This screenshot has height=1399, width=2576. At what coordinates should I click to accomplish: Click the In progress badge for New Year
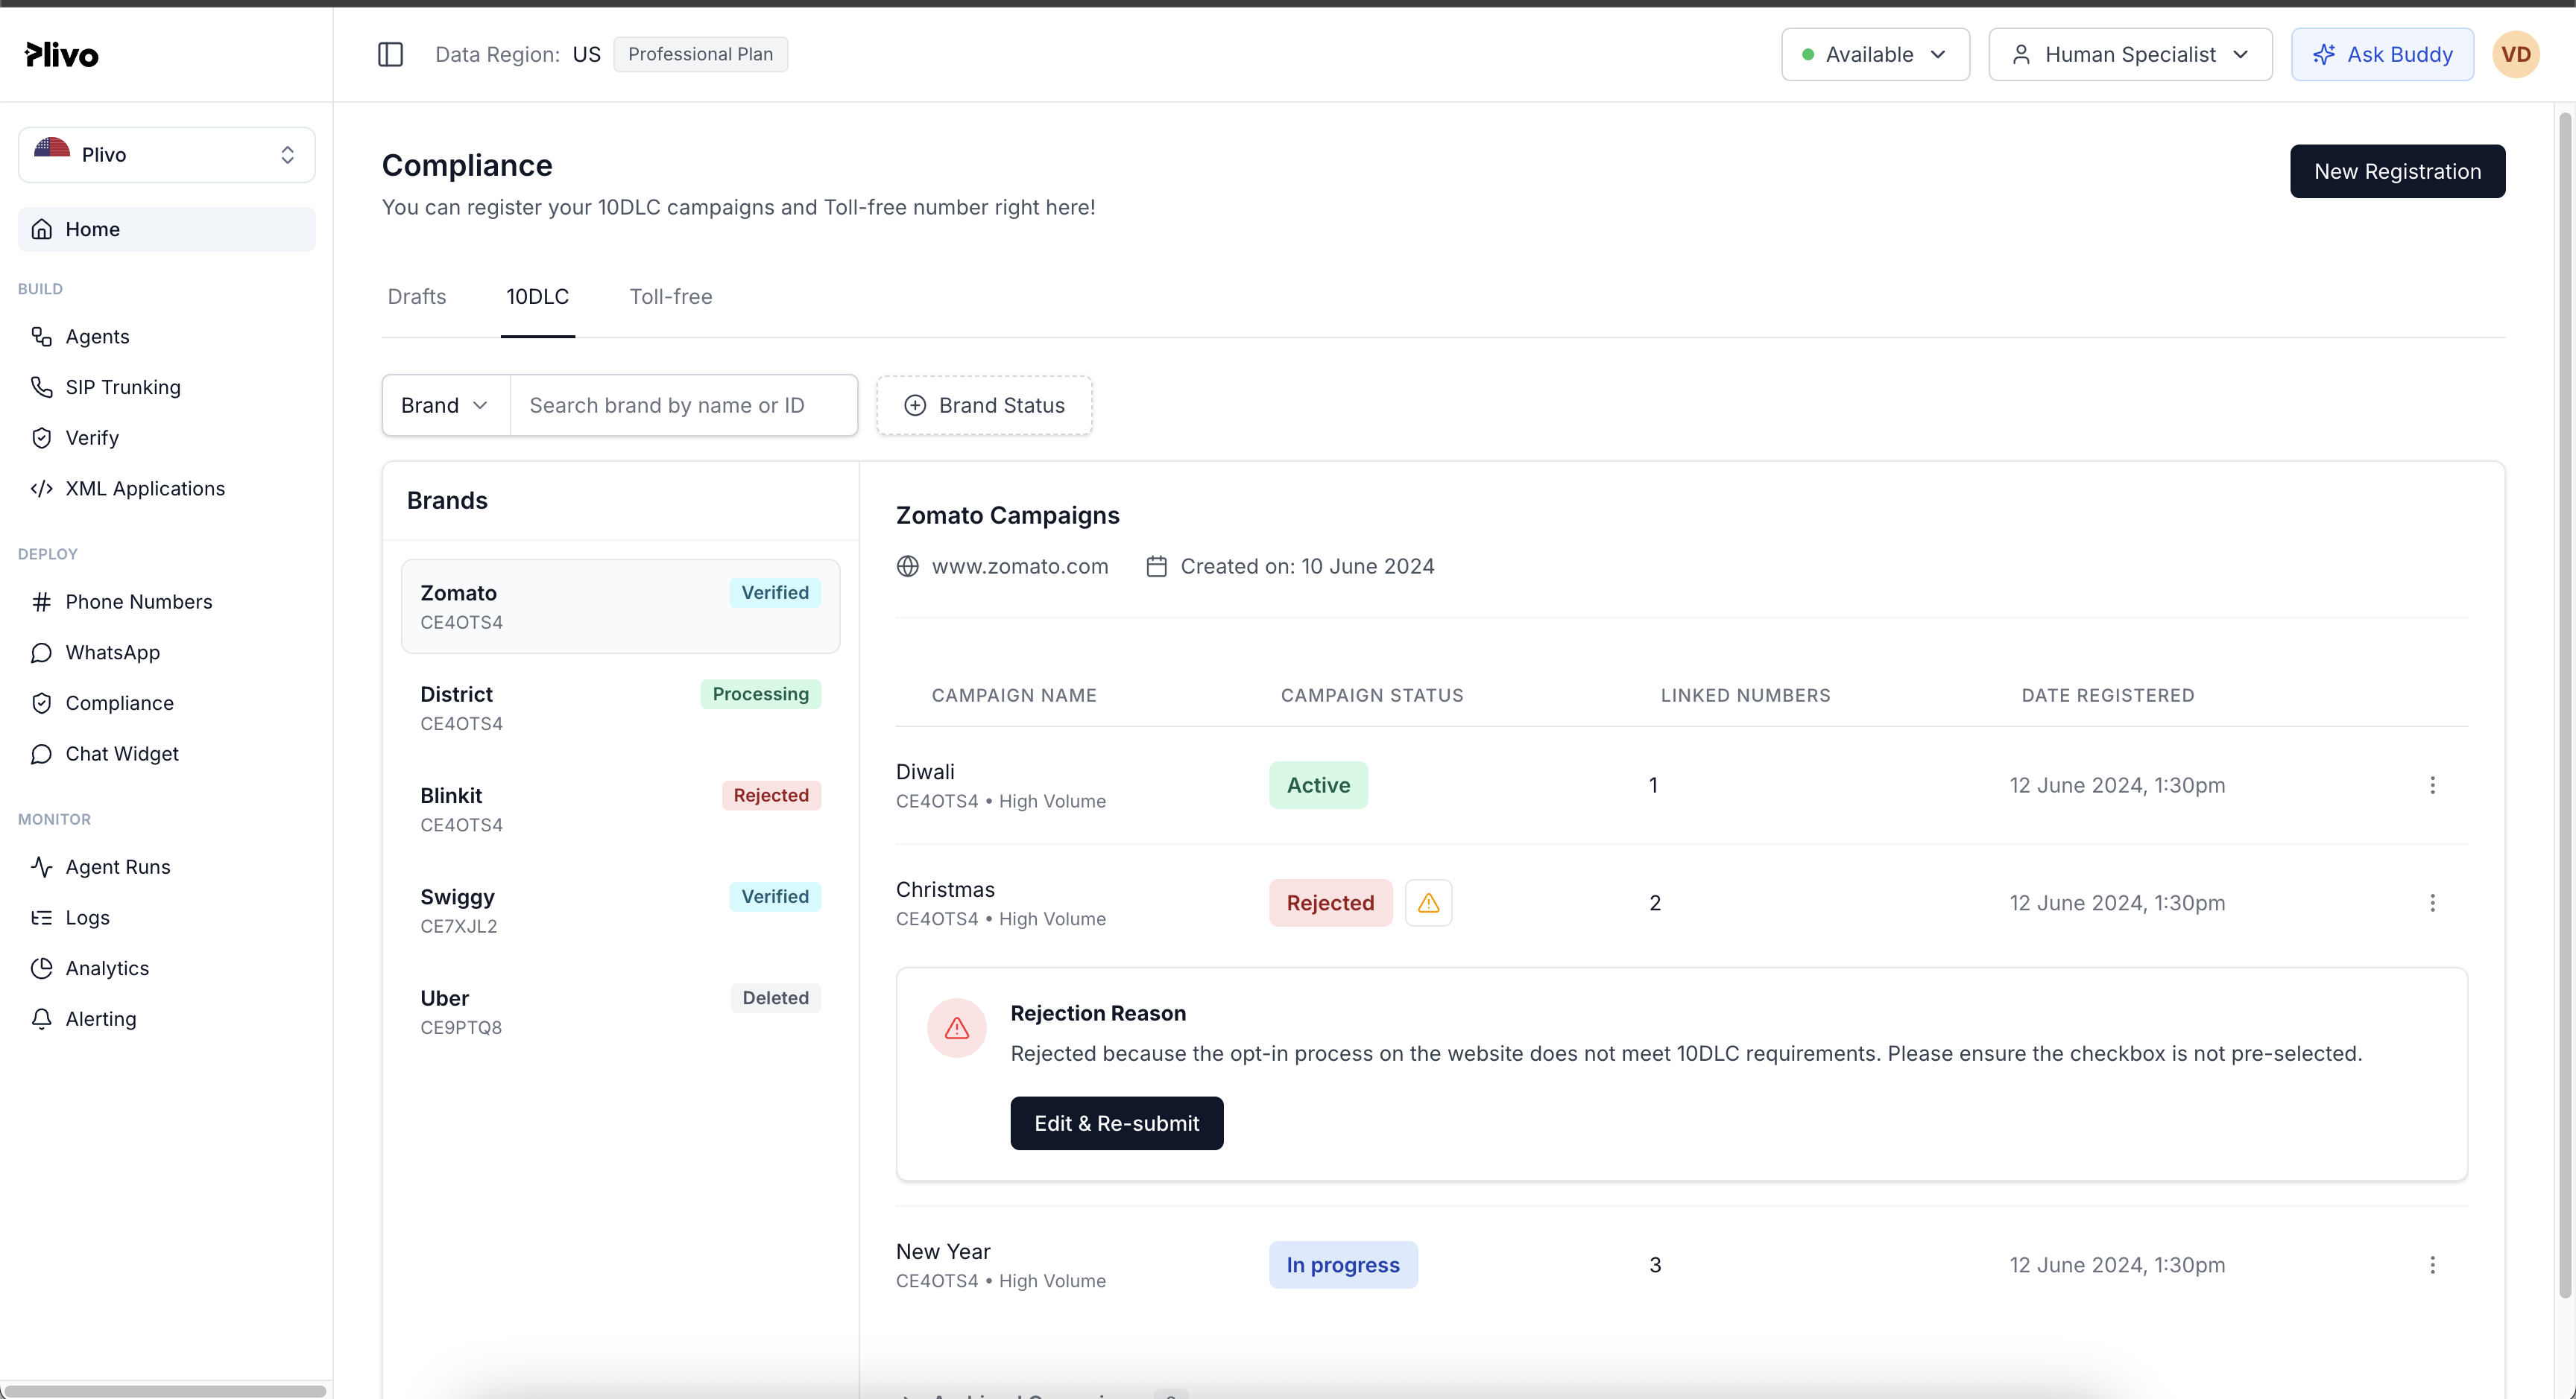click(1343, 1265)
